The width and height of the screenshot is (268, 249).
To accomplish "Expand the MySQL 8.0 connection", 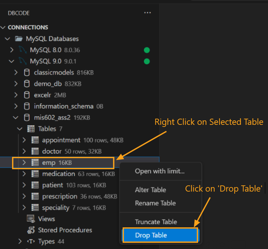I will pyautogui.click(x=12, y=50).
